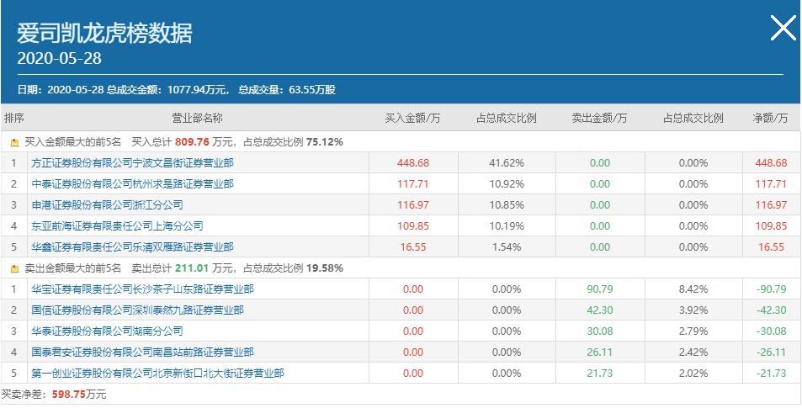Select net amount -26.11 cell
802x408 pixels.
[771, 352]
